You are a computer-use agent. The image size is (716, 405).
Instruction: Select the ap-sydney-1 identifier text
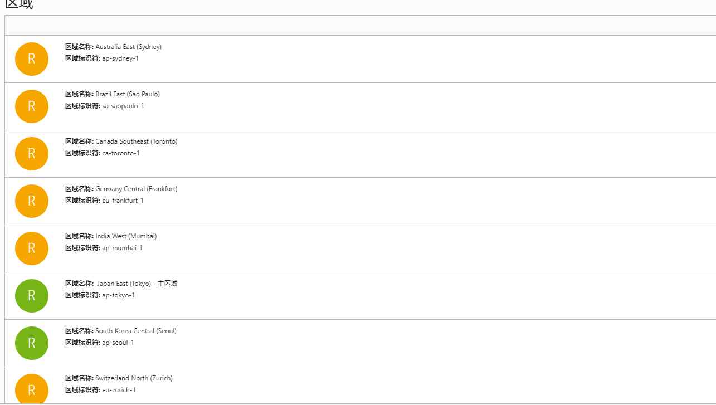120,58
